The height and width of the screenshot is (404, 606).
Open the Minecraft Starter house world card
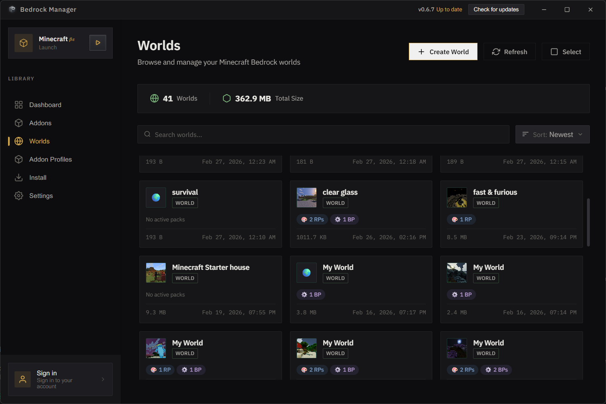pos(210,289)
